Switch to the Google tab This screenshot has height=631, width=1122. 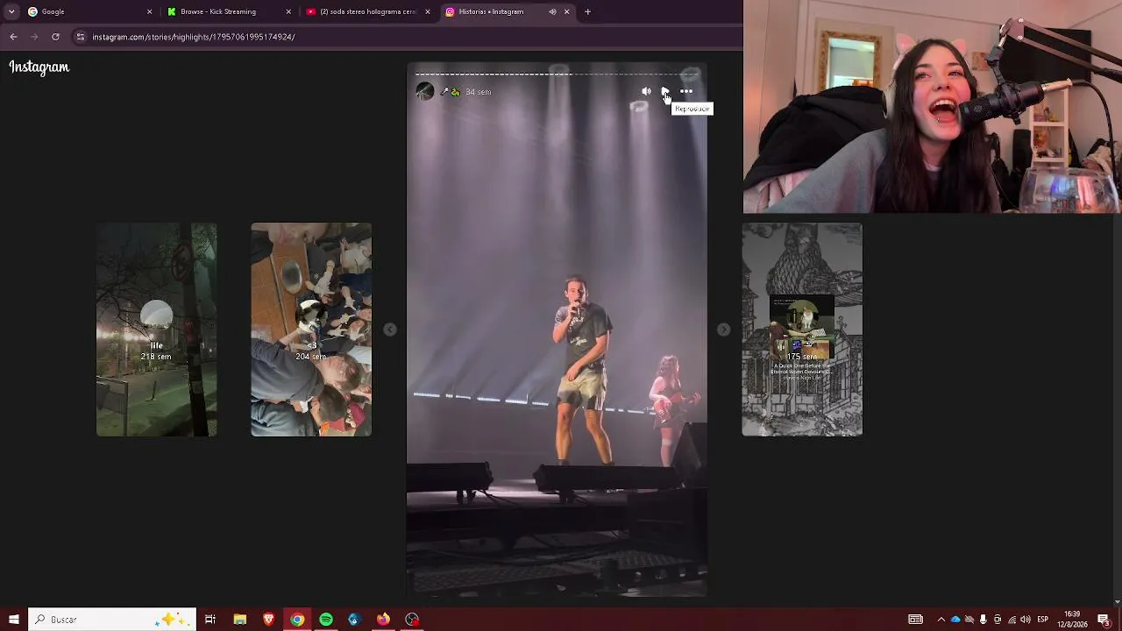click(x=88, y=11)
